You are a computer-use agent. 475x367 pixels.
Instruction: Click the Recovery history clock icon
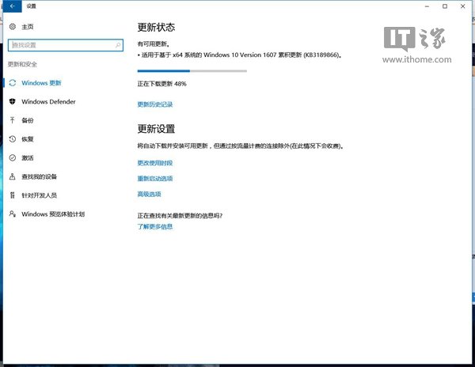tap(12, 139)
